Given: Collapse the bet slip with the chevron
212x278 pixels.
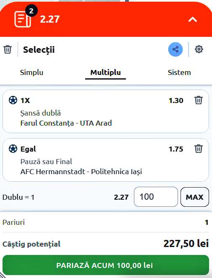Looking at the screenshot, I should point(193,19).
